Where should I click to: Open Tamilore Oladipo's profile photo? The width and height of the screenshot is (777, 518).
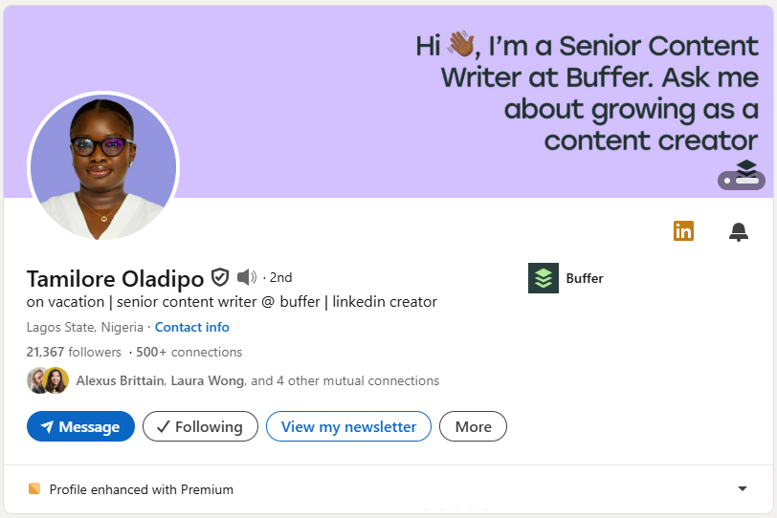pos(103,166)
